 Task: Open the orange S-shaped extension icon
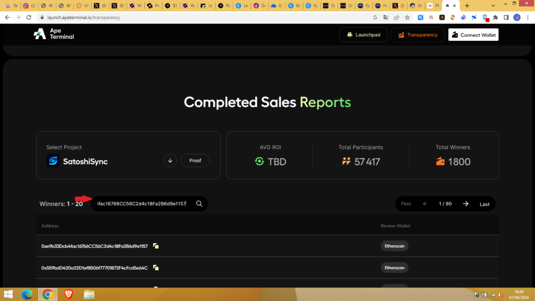[x=453, y=17]
